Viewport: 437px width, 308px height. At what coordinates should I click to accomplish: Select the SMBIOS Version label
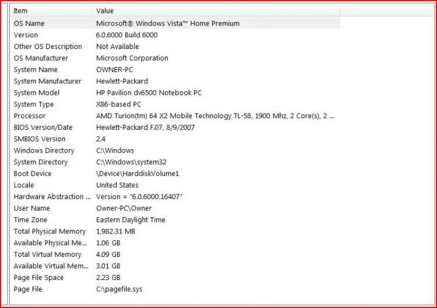40,139
